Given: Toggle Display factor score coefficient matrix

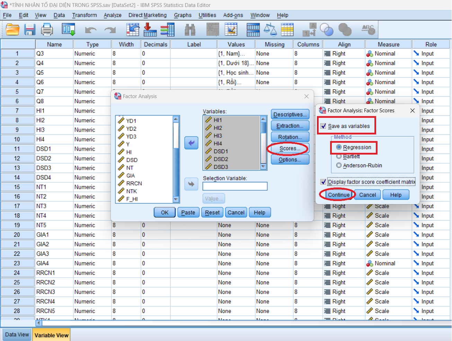Looking at the screenshot, I should pyautogui.click(x=324, y=182).
